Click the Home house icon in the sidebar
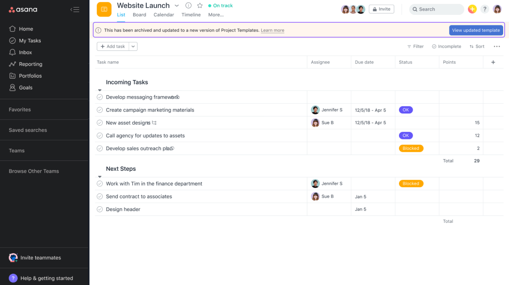The height and width of the screenshot is (285, 509). coord(13,29)
